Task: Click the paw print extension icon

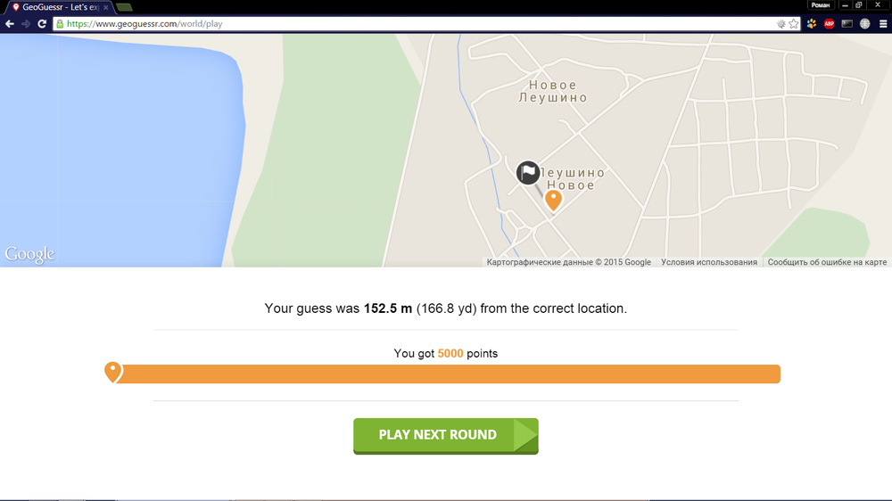Action: click(811, 24)
